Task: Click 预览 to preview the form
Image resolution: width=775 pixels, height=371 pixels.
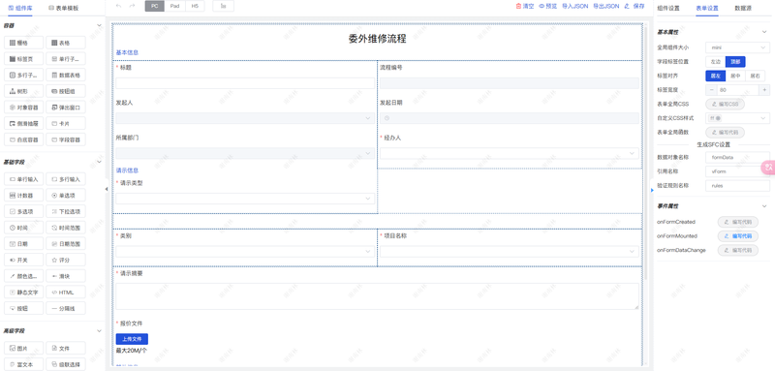Action: (547, 6)
